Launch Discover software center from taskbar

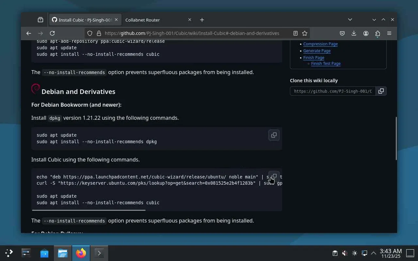44,253
